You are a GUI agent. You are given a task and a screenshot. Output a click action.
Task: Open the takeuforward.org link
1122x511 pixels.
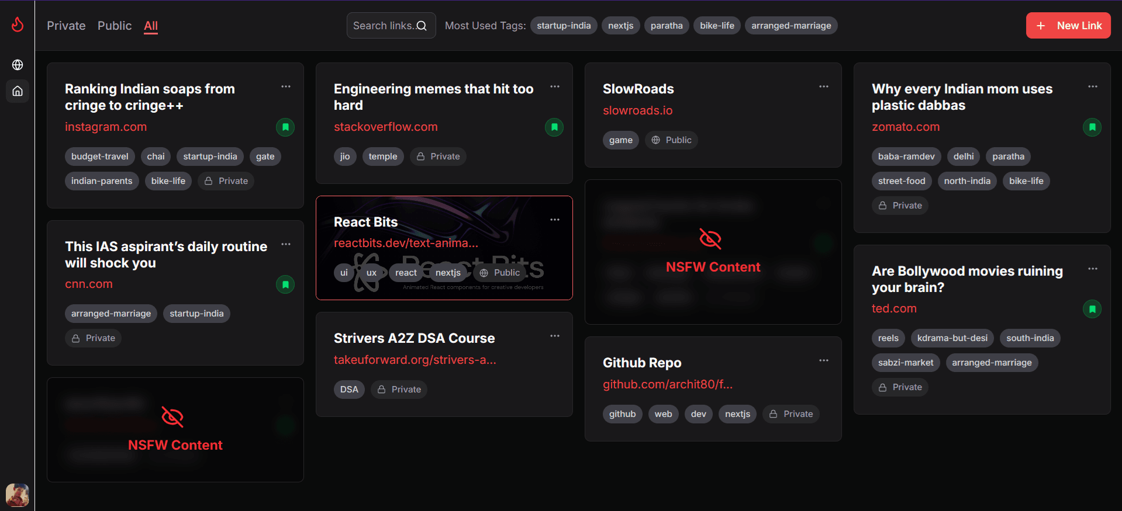[415, 360]
